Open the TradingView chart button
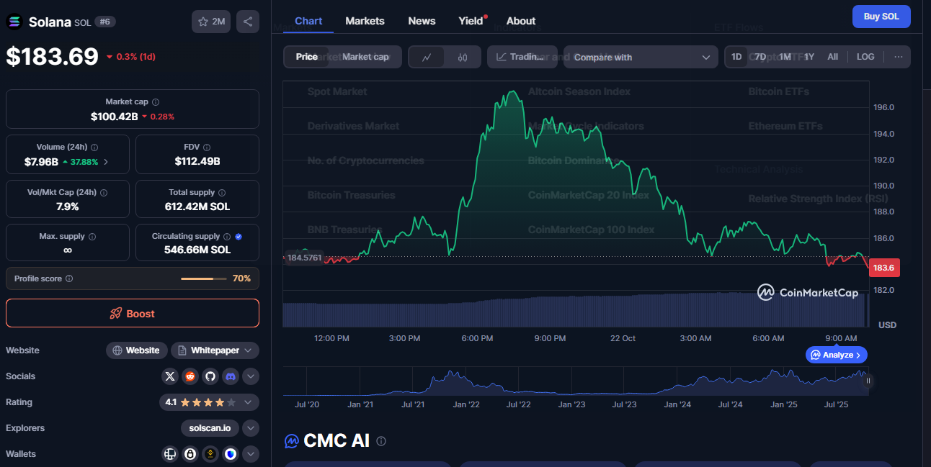The image size is (931, 467). pos(522,57)
